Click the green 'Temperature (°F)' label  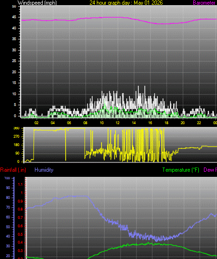181,170
